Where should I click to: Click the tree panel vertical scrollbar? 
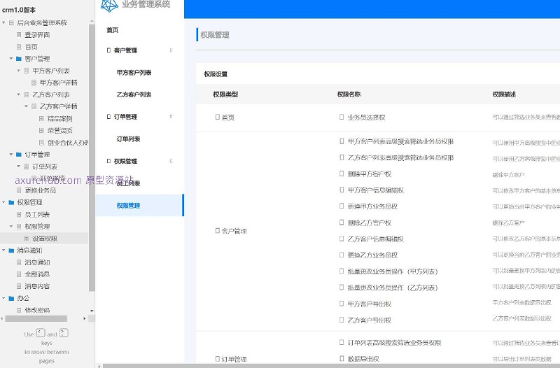coord(92,157)
